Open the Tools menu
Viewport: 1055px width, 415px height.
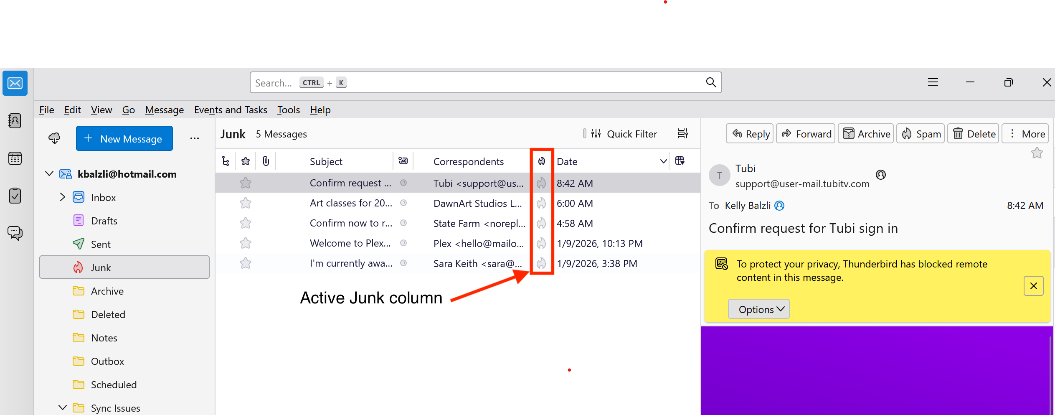[x=288, y=110]
